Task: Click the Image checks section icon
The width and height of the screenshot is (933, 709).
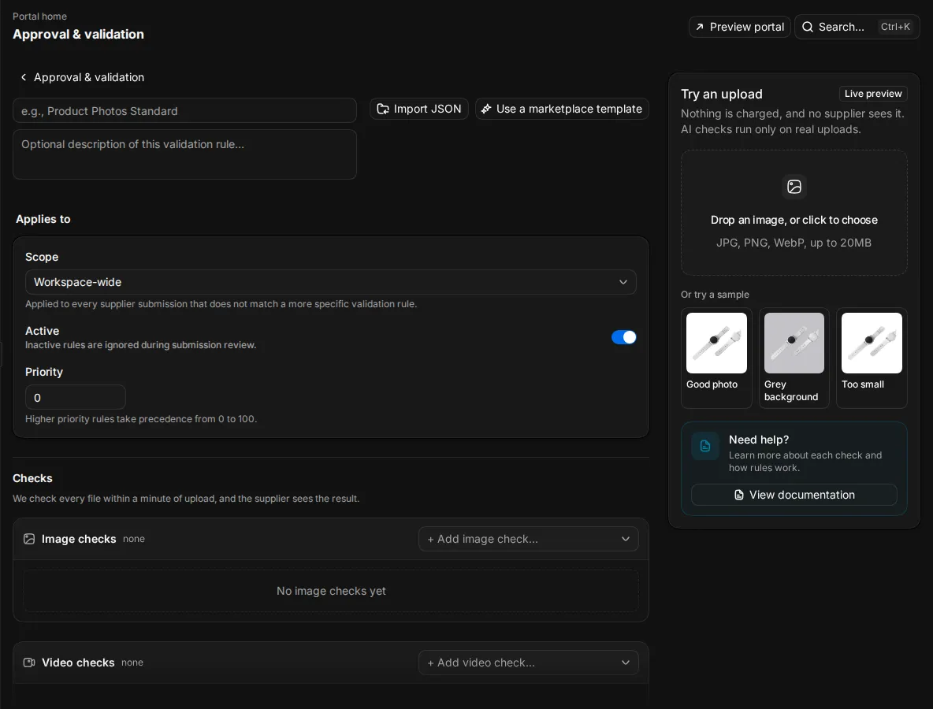Action: coord(28,539)
